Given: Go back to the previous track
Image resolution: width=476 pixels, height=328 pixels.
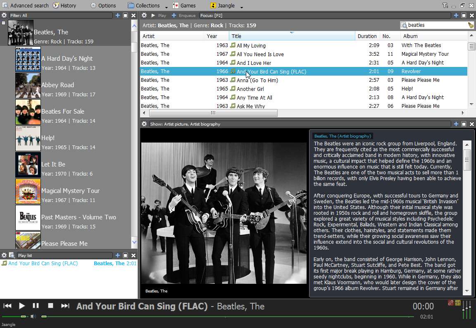Looking at the screenshot, I should click(x=7, y=306).
